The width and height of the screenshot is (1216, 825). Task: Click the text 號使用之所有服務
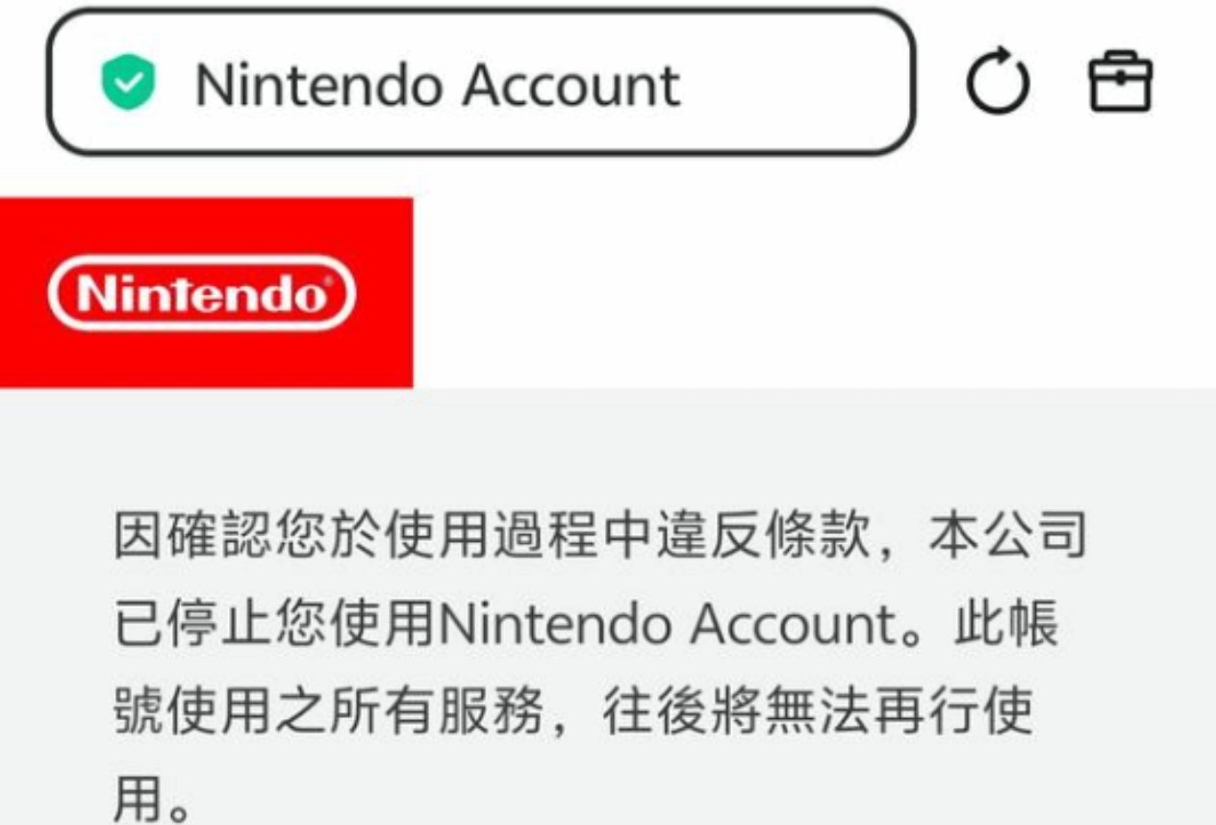(329, 712)
